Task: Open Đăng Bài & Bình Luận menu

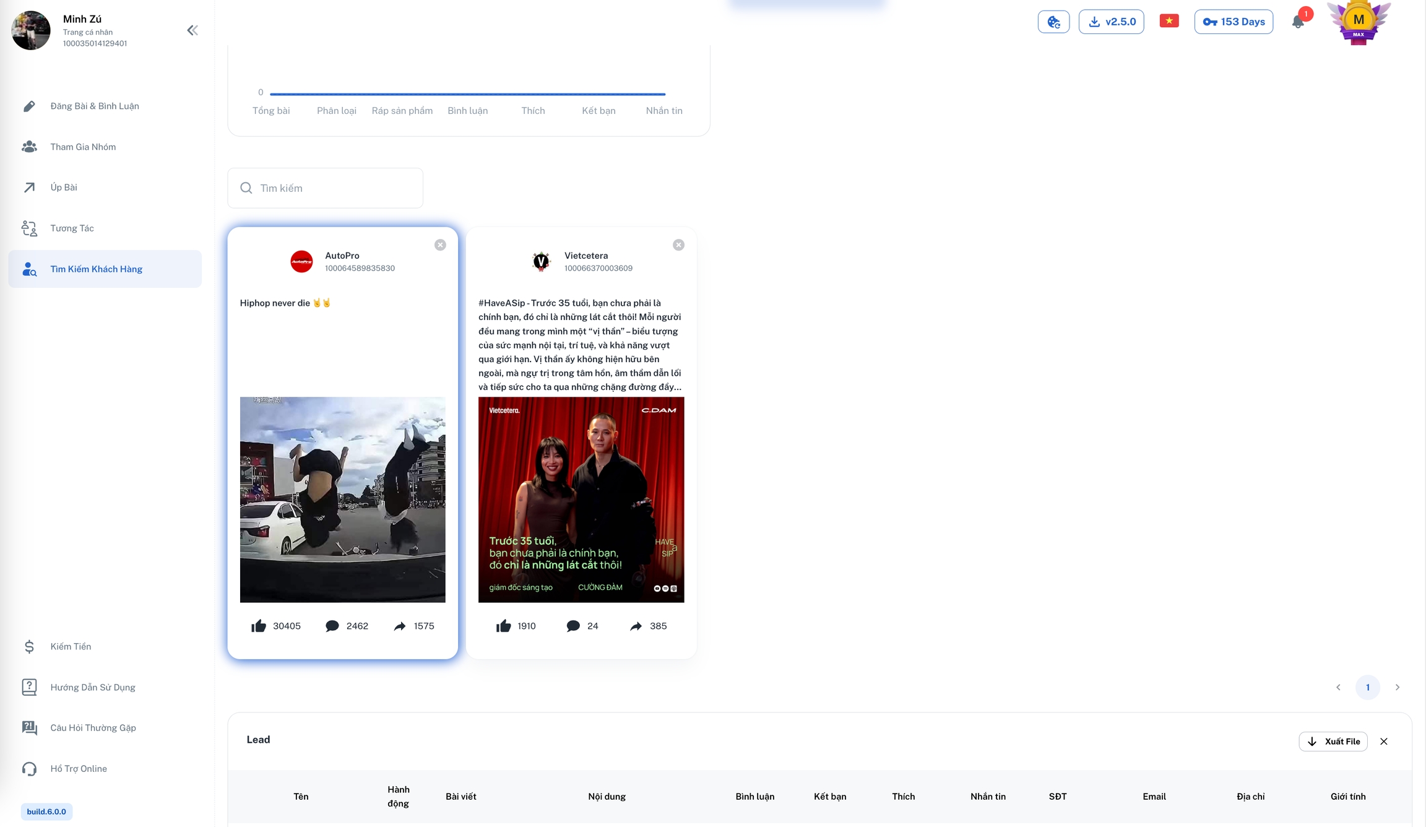Action: (x=95, y=106)
